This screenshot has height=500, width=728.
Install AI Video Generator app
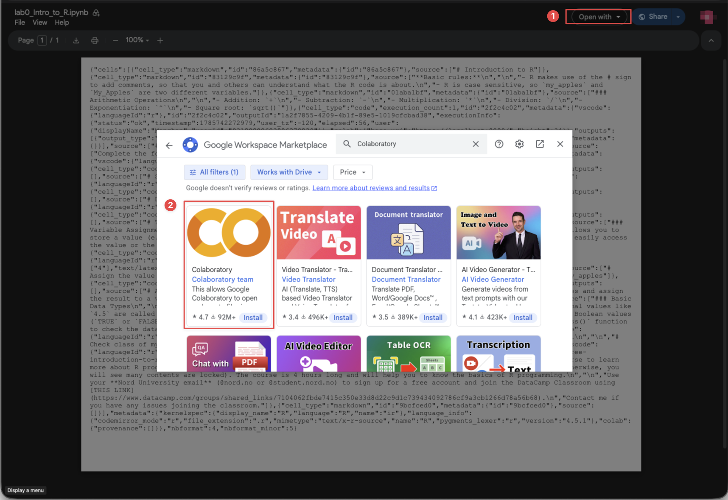523,318
